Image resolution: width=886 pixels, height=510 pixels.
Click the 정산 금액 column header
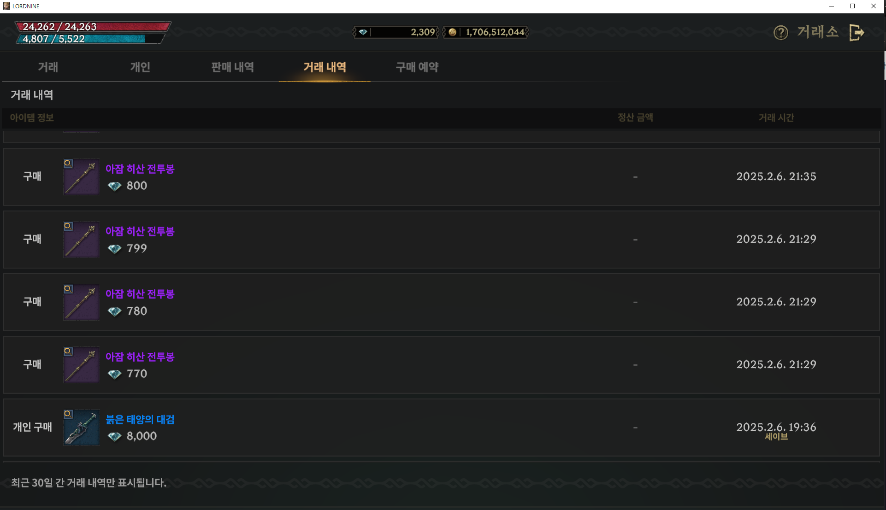635,118
